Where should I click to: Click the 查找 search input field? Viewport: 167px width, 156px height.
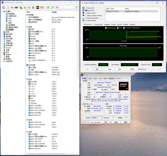click(x=65, y=7)
